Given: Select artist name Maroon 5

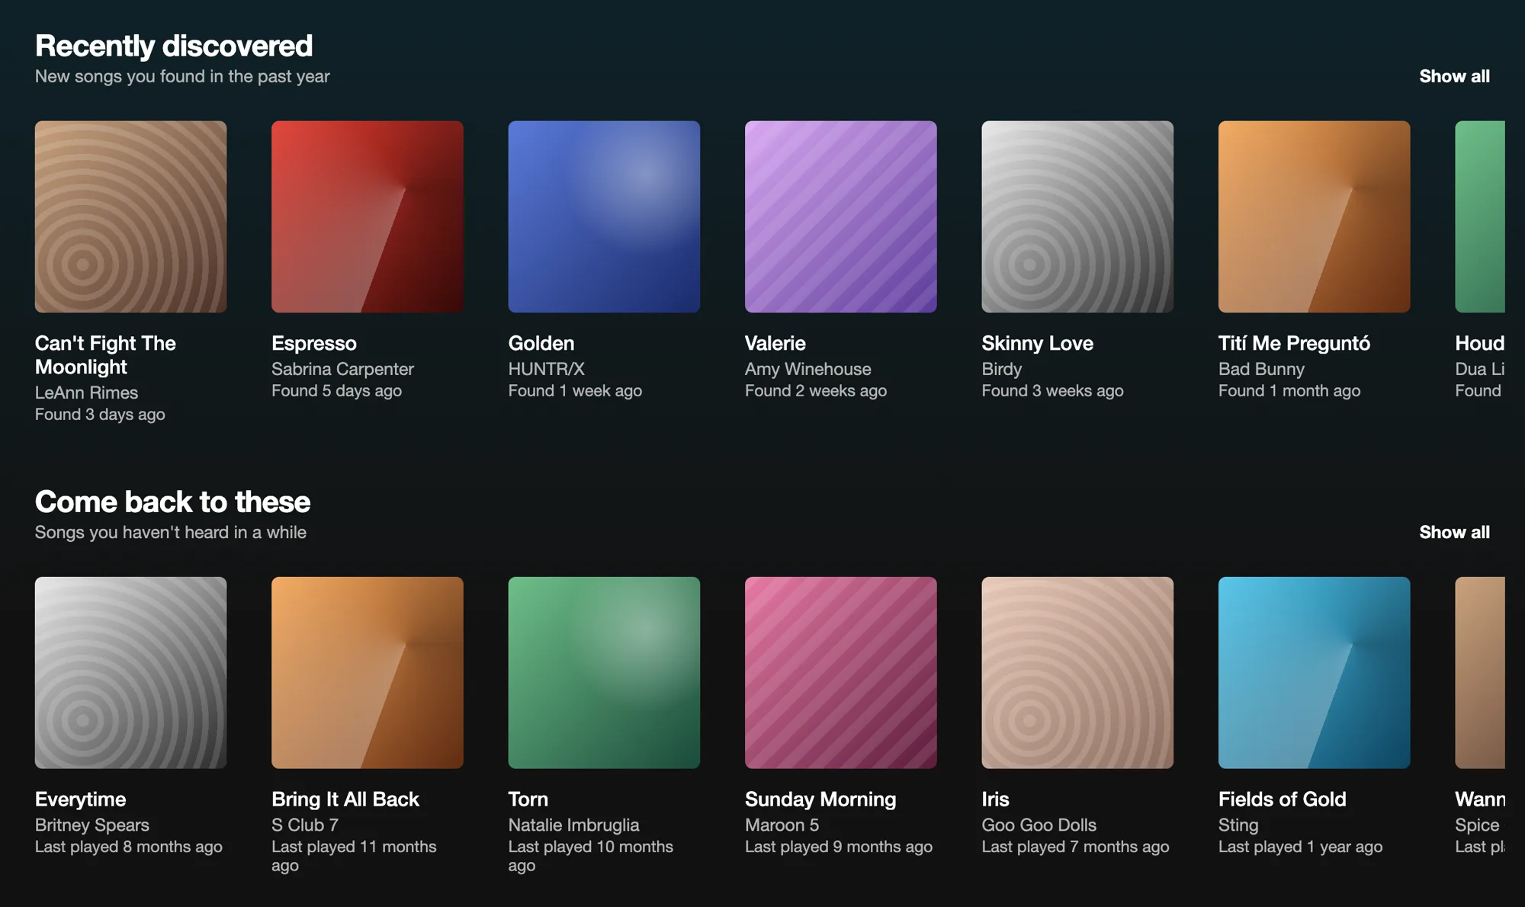Looking at the screenshot, I should (x=782, y=825).
